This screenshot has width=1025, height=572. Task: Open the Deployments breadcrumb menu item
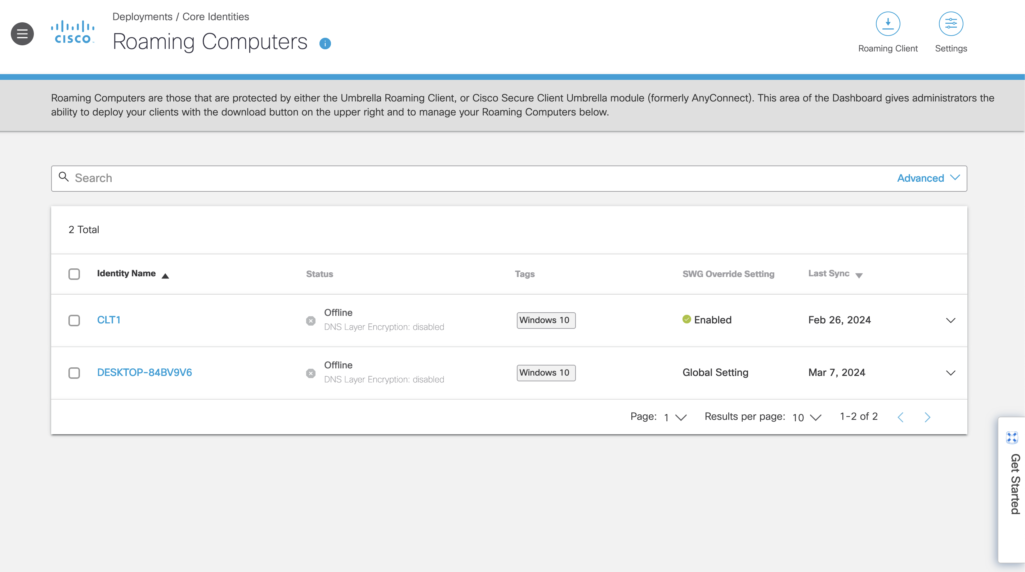[x=143, y=17]
